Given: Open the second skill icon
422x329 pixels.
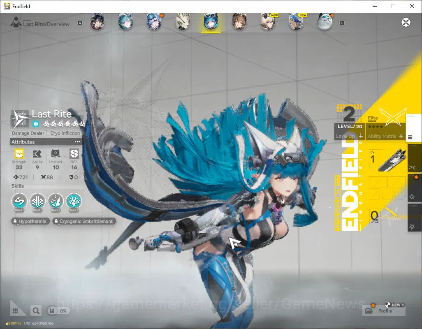Looking at the screenshot, I should pyautogui.click(x=37, y=201).
